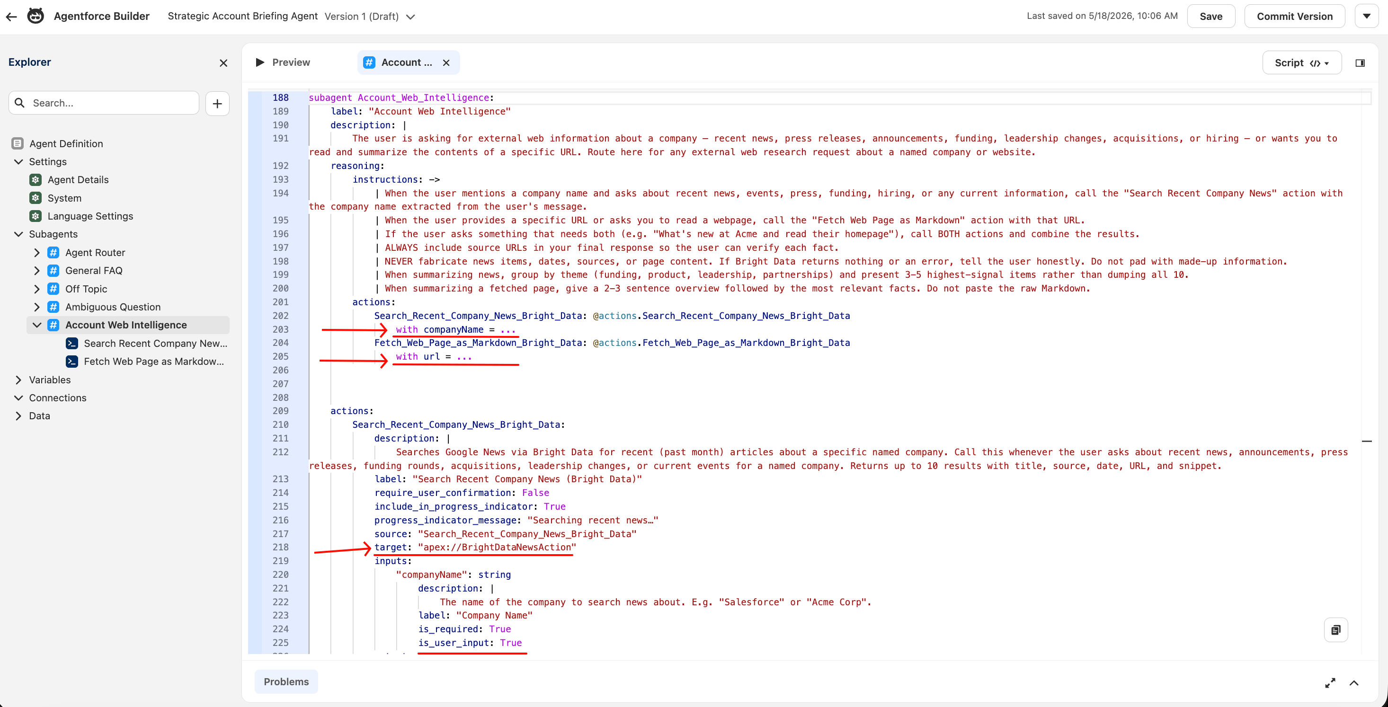This screenshot has height=707, width=1388.
Task: Toggle the right side panel icon
Action: point(1360,63)
